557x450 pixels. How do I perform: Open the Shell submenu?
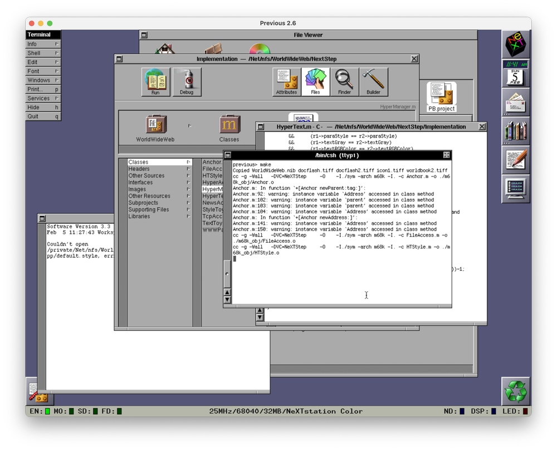point(43,53)
